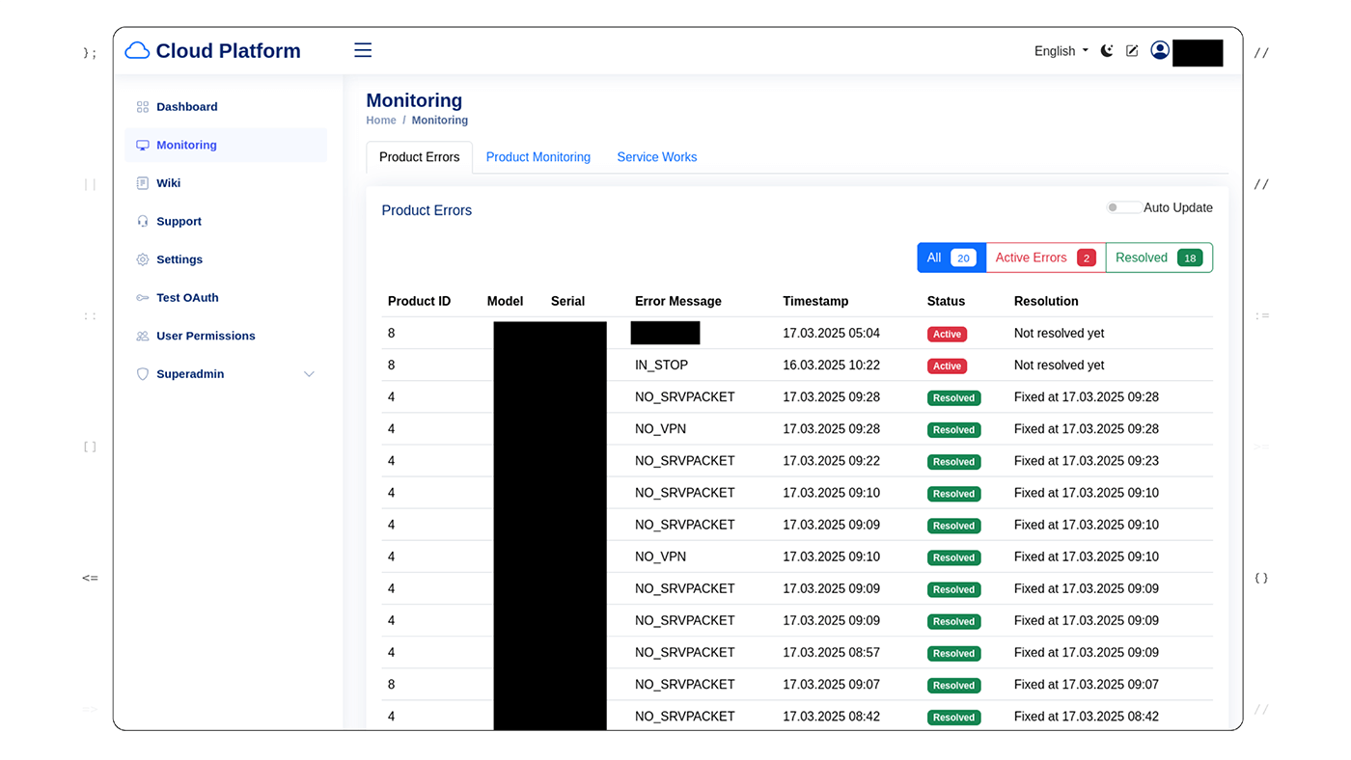Click the Superadmin shield icon
Viewport: 1351px width, 760px height.
tap(143, 374)
